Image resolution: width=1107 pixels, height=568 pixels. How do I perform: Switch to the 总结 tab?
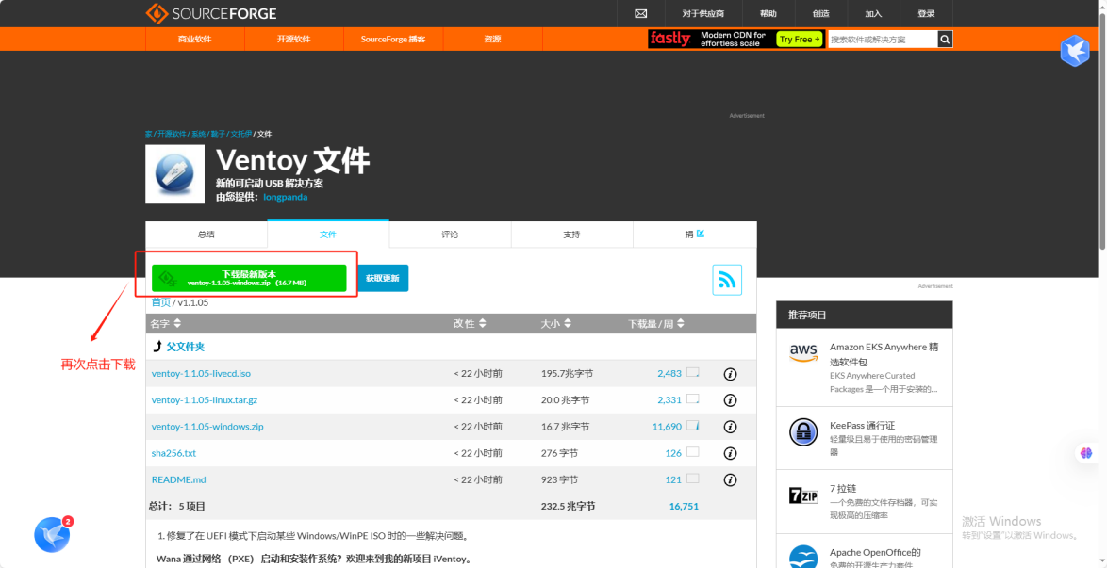pos(206,235)
